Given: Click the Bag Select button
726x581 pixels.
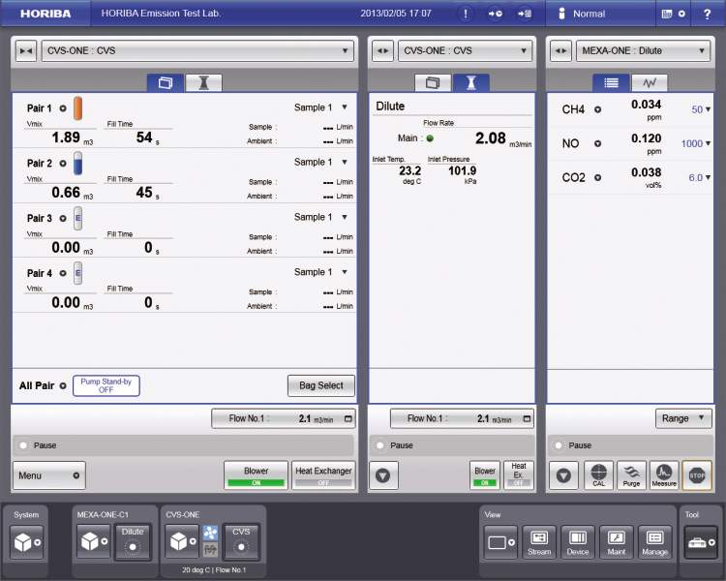Looking at the screenshot, I should pyautogui.click(x=320, y=385).
